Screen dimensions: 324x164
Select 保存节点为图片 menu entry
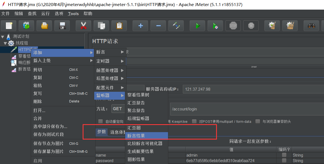coord(63,143)
